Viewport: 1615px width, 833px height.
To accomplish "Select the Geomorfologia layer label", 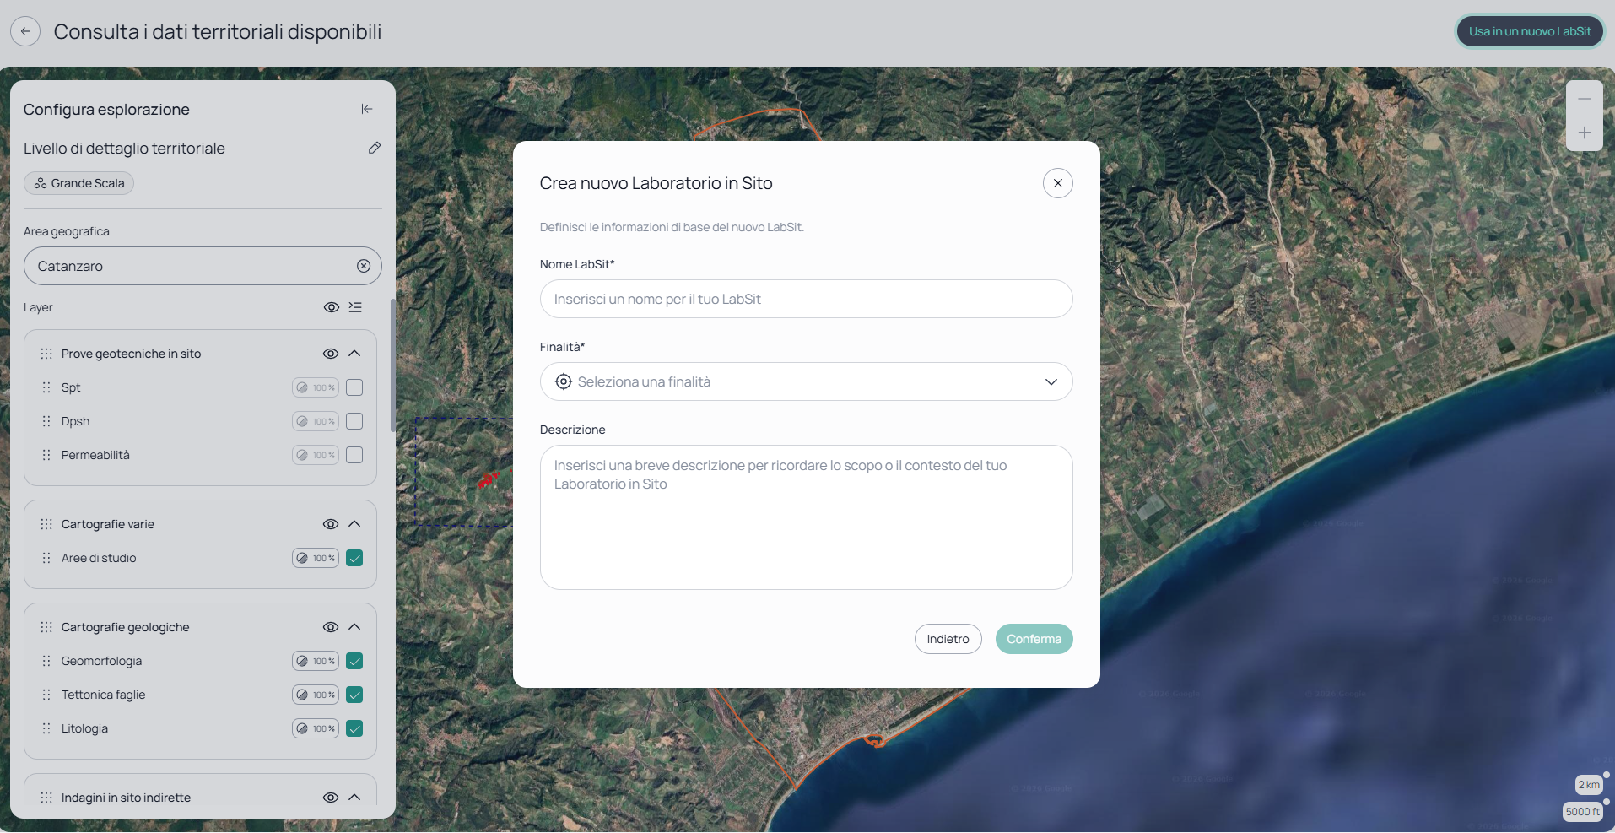I will click(101, 661).
